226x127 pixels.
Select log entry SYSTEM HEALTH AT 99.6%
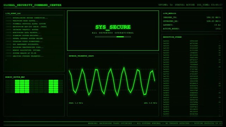tap(21, 53)
